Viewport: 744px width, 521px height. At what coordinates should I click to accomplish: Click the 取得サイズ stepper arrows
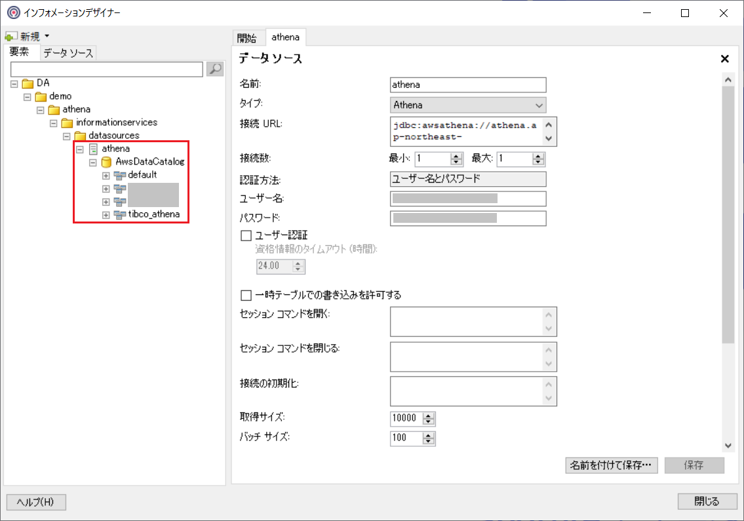(x=429, y=419)
